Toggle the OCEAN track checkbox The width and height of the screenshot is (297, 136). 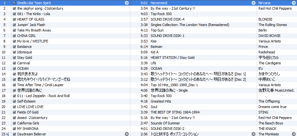pyautogui.click(x=14, y=69)
